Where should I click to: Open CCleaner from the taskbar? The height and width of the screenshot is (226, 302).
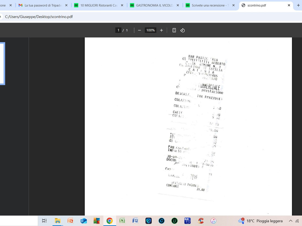200,221
